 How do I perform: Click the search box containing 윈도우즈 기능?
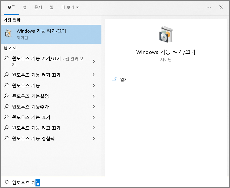pos(115,182)
